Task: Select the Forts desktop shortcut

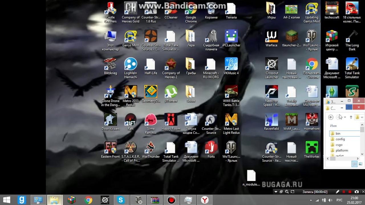Action: 211,150
